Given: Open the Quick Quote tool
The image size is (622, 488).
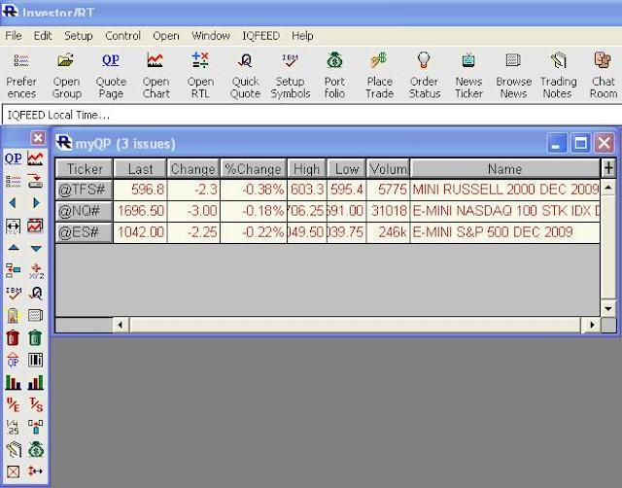Looking at the screenshot, I should click(x=245, y=76).
